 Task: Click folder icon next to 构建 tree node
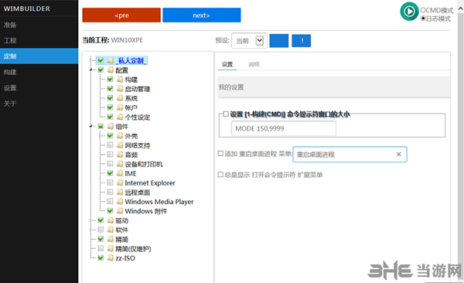pyautogui.click(x=120, y=80)
